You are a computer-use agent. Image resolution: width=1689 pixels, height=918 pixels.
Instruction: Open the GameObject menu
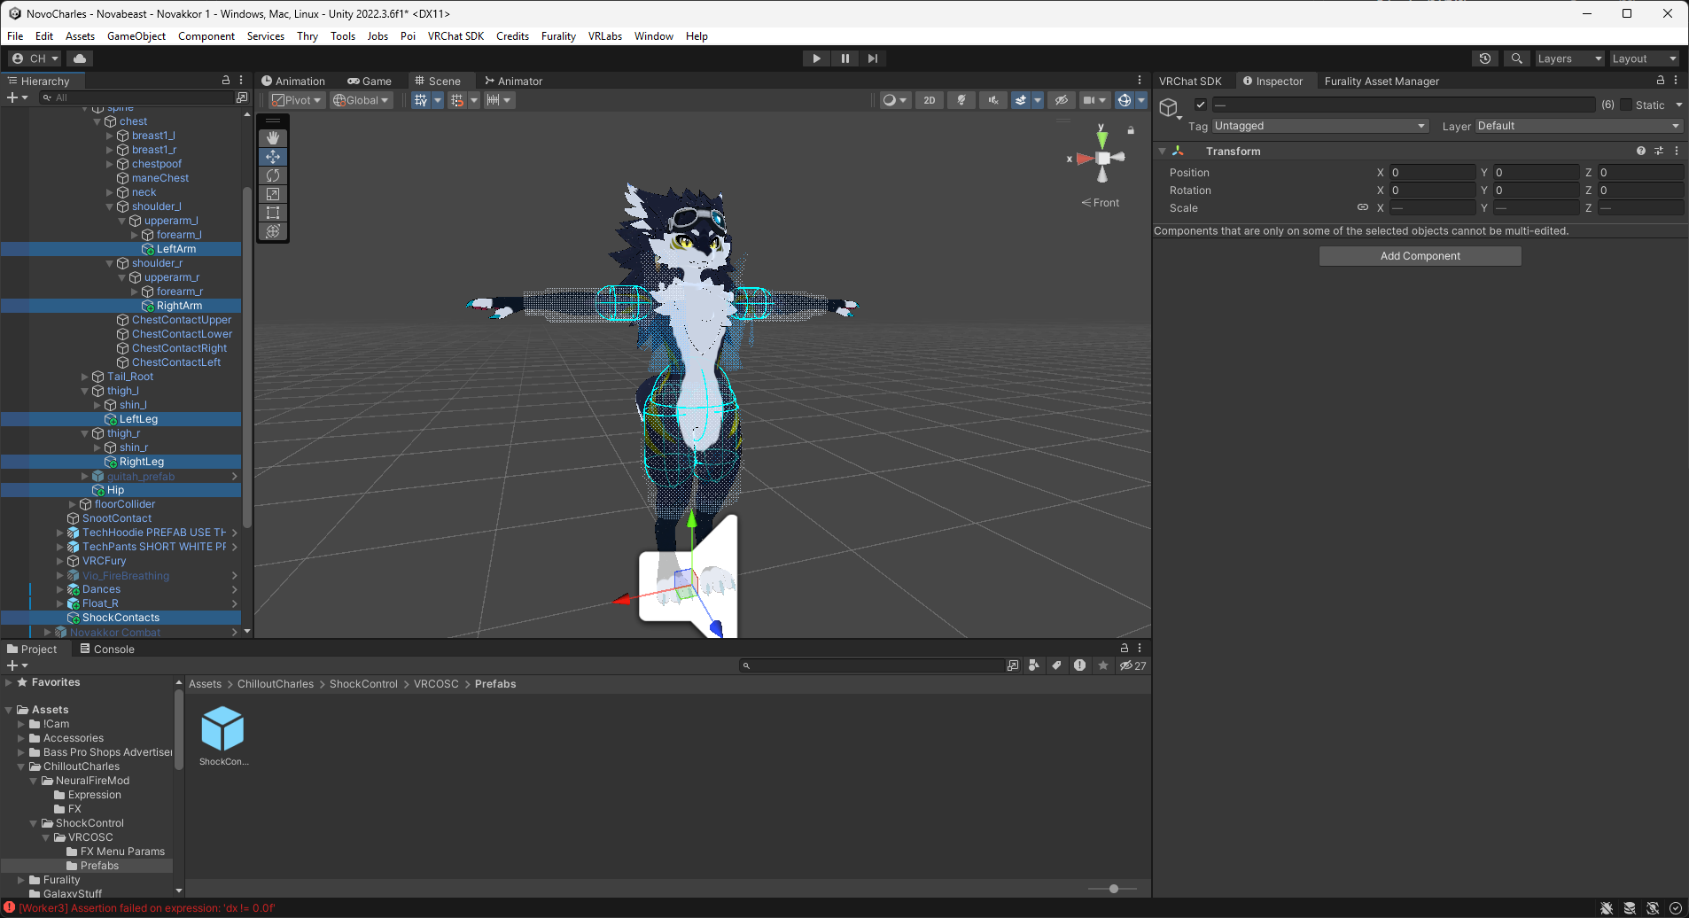coord(136,36)
